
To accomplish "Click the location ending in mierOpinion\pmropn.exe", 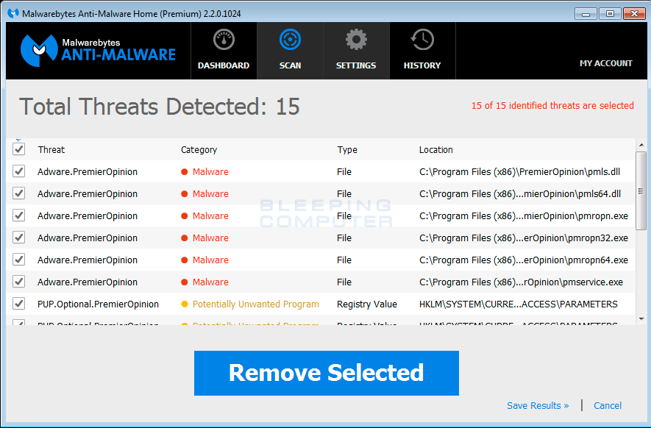I will [x=524, y=216].
